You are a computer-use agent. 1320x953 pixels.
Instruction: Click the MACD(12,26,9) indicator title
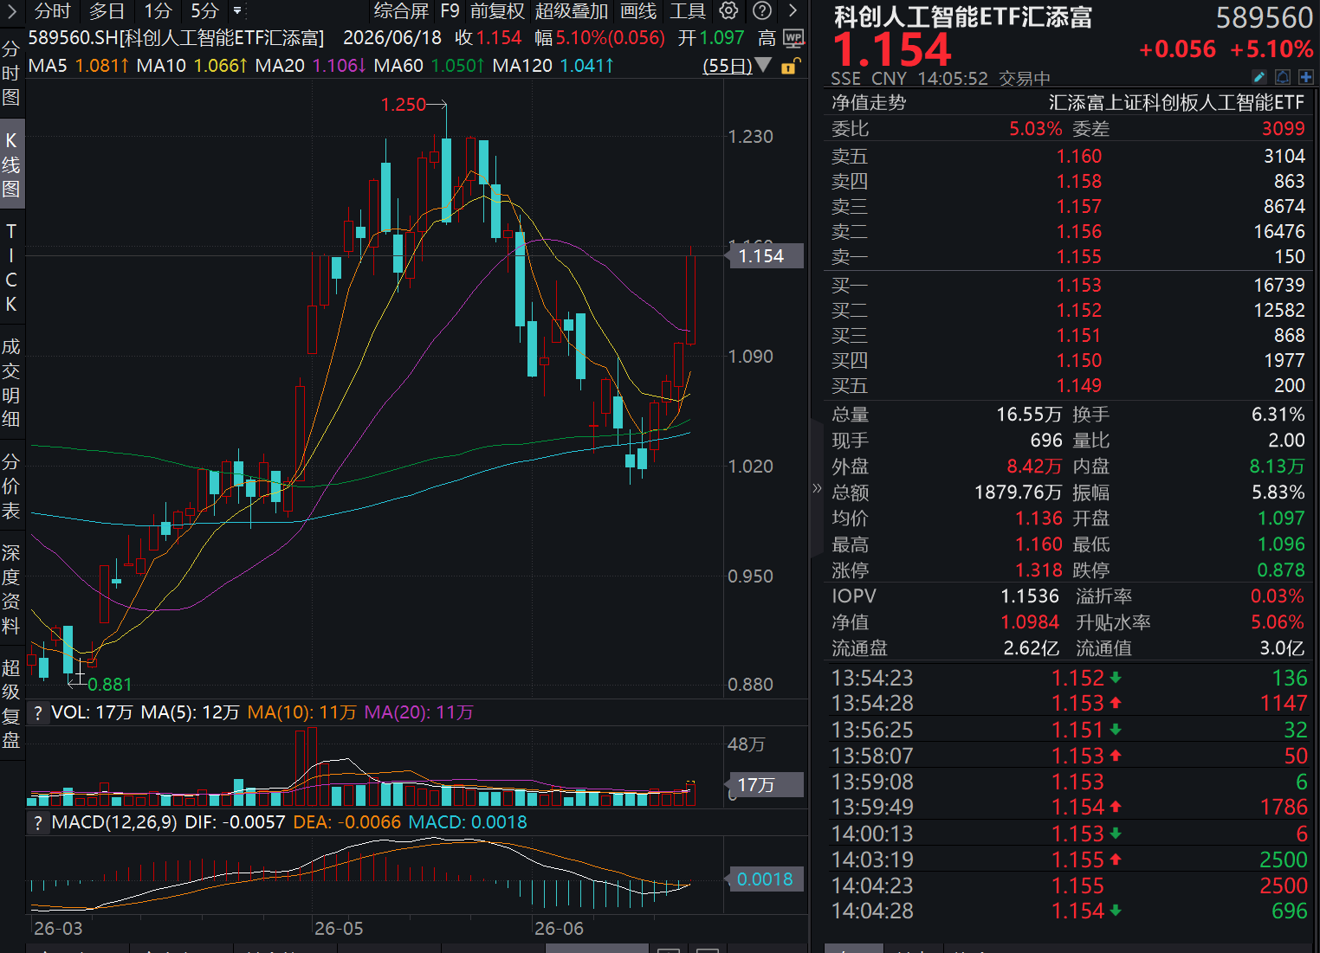coord(115,822)
